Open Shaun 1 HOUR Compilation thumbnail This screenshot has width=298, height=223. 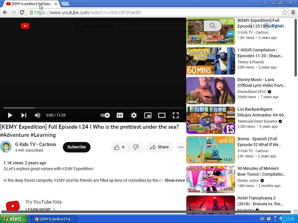211,61
